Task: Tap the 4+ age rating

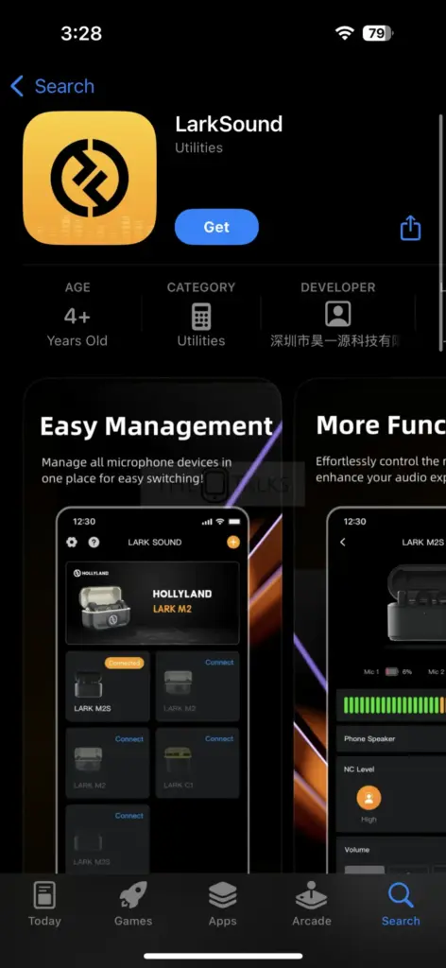Action: click(x=77, y=317)
